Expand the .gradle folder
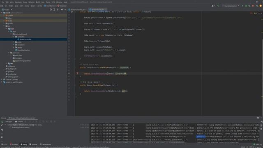Viewport: 263px width, 148px height. pyautogui.click(x=4, y=15)
